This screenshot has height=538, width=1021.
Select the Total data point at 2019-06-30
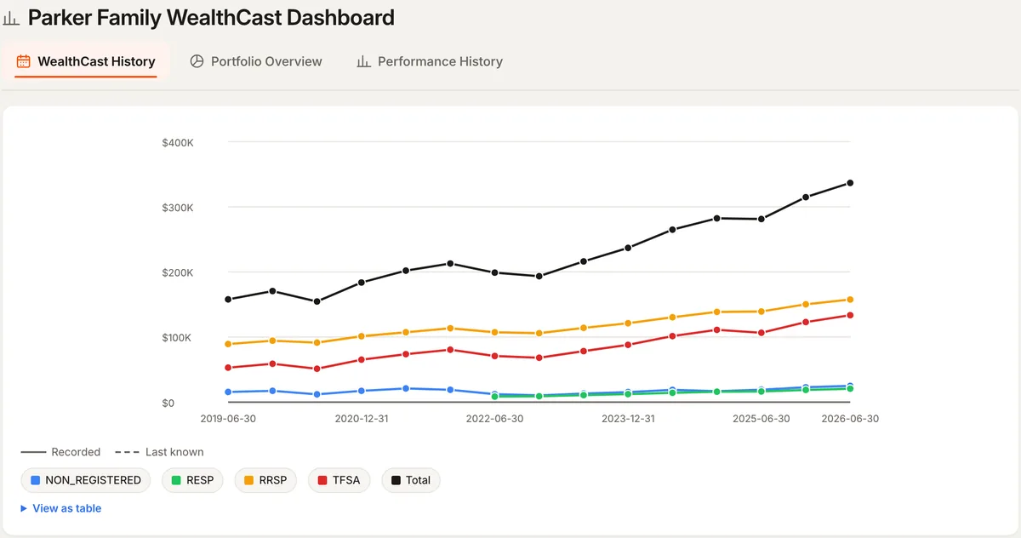pyautogui.click(x=228, y=300)
